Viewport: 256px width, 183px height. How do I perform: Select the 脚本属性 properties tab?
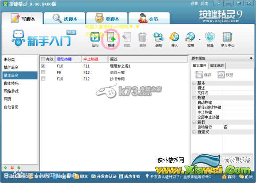pos(200,66)
